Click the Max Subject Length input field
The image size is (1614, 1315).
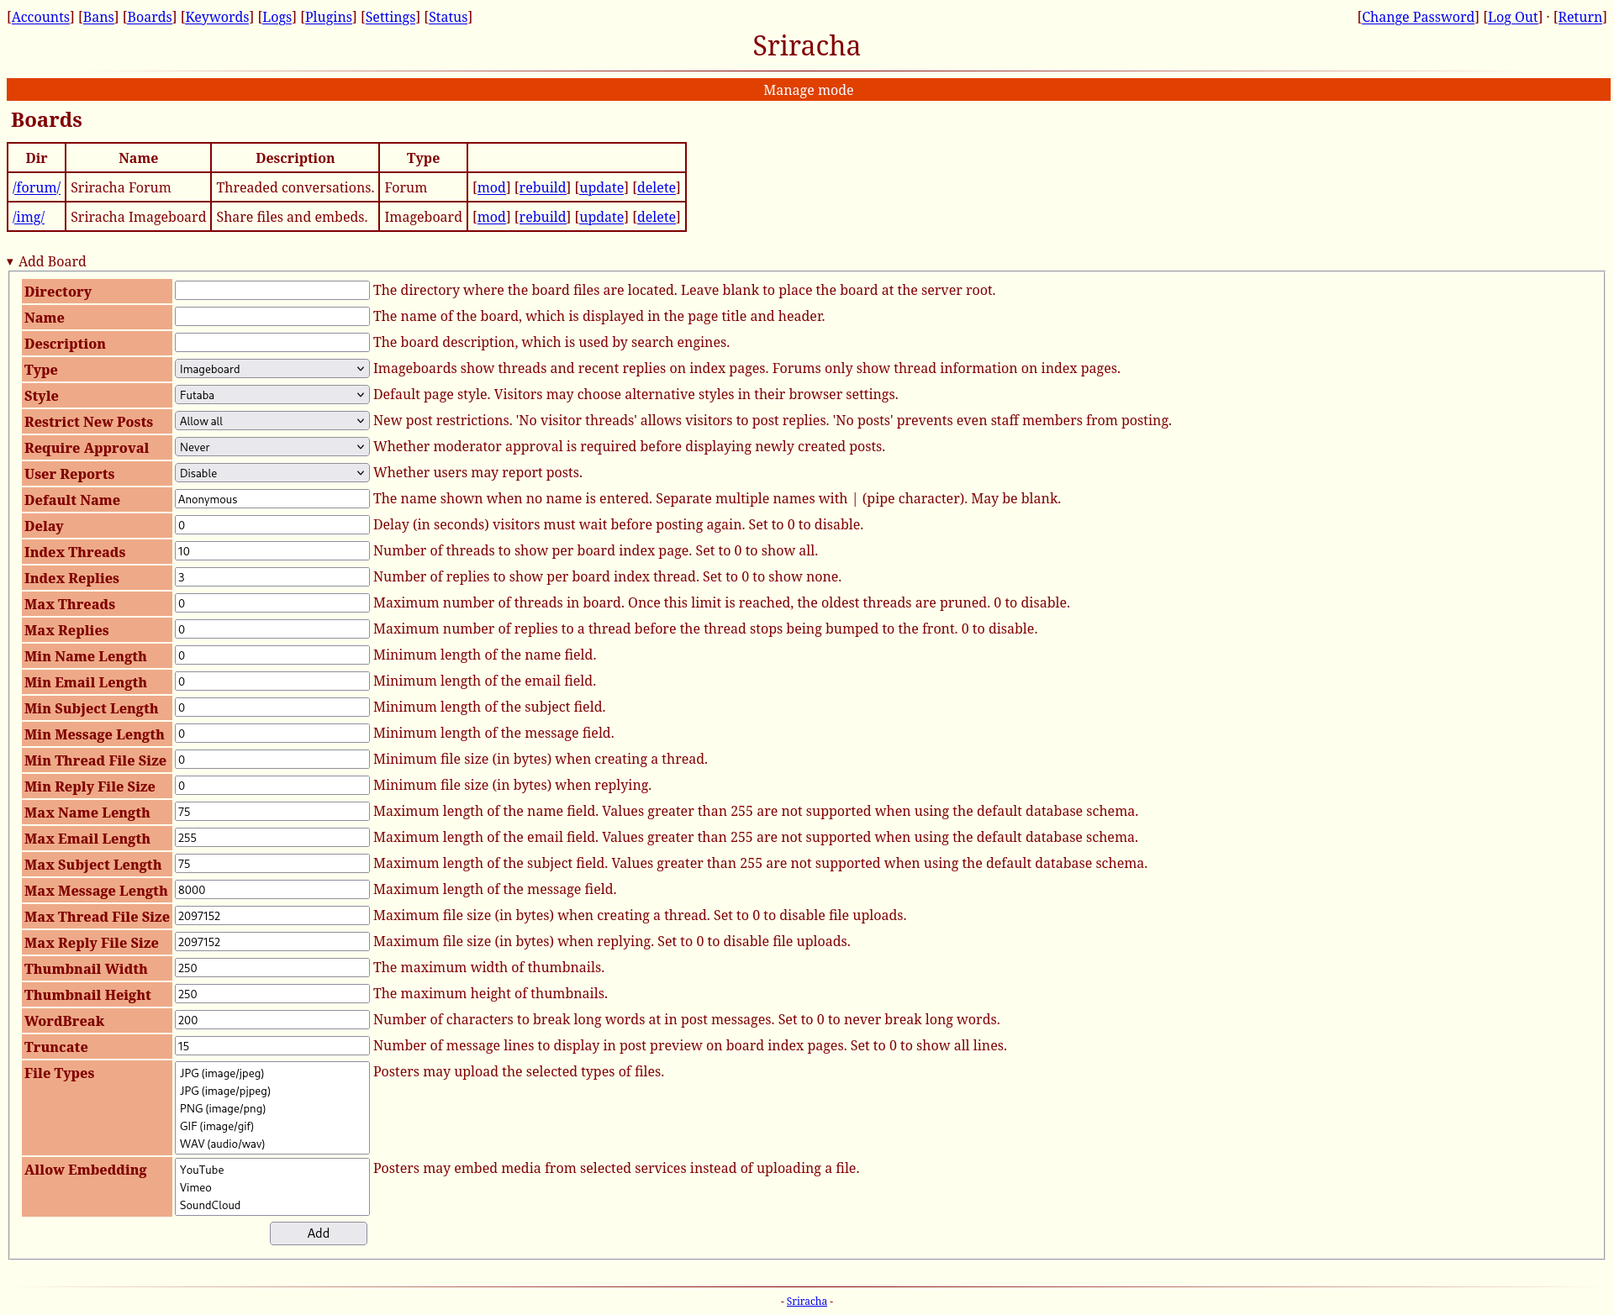pos(272,864)
